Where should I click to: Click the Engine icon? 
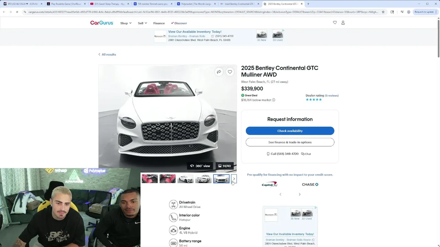(x=173, y=230)
